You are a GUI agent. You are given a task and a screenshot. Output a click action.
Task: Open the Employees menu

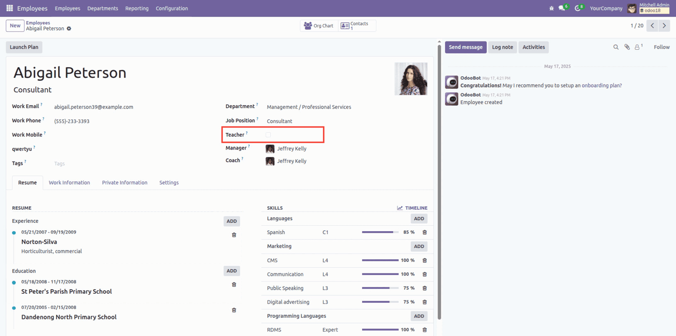point(68,8)
